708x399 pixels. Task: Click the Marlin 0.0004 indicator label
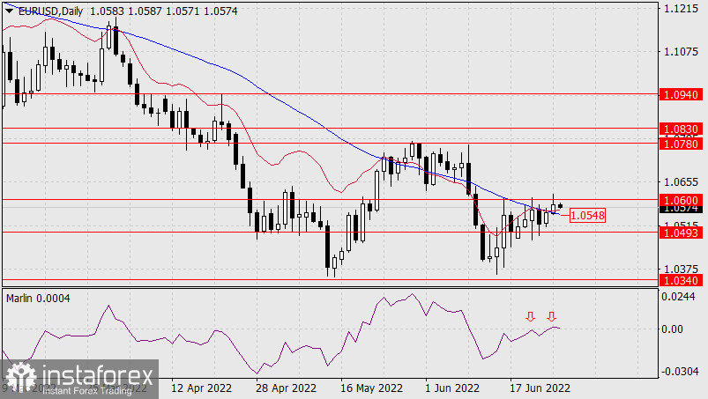coord(38,299)
